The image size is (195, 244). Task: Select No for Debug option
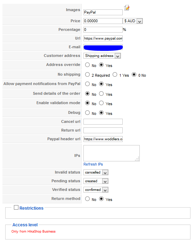(x=88, y=113)
